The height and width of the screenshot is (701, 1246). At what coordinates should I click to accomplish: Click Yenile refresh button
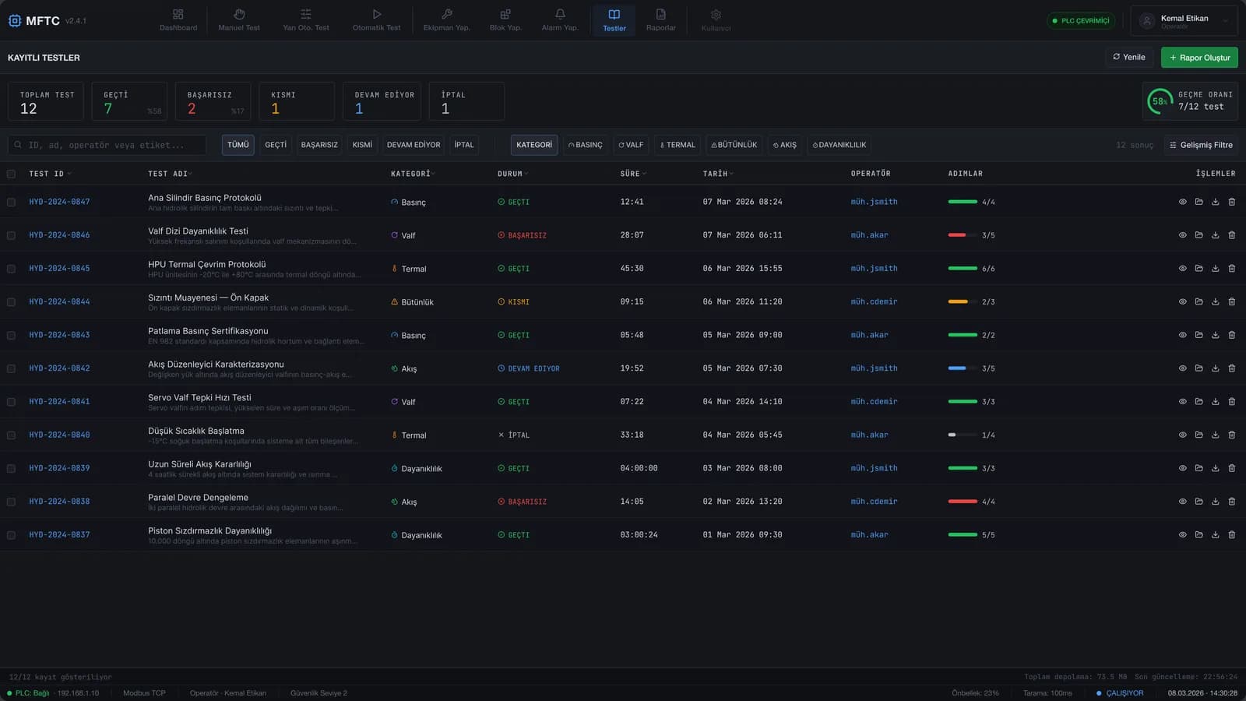pos(1129,58)
